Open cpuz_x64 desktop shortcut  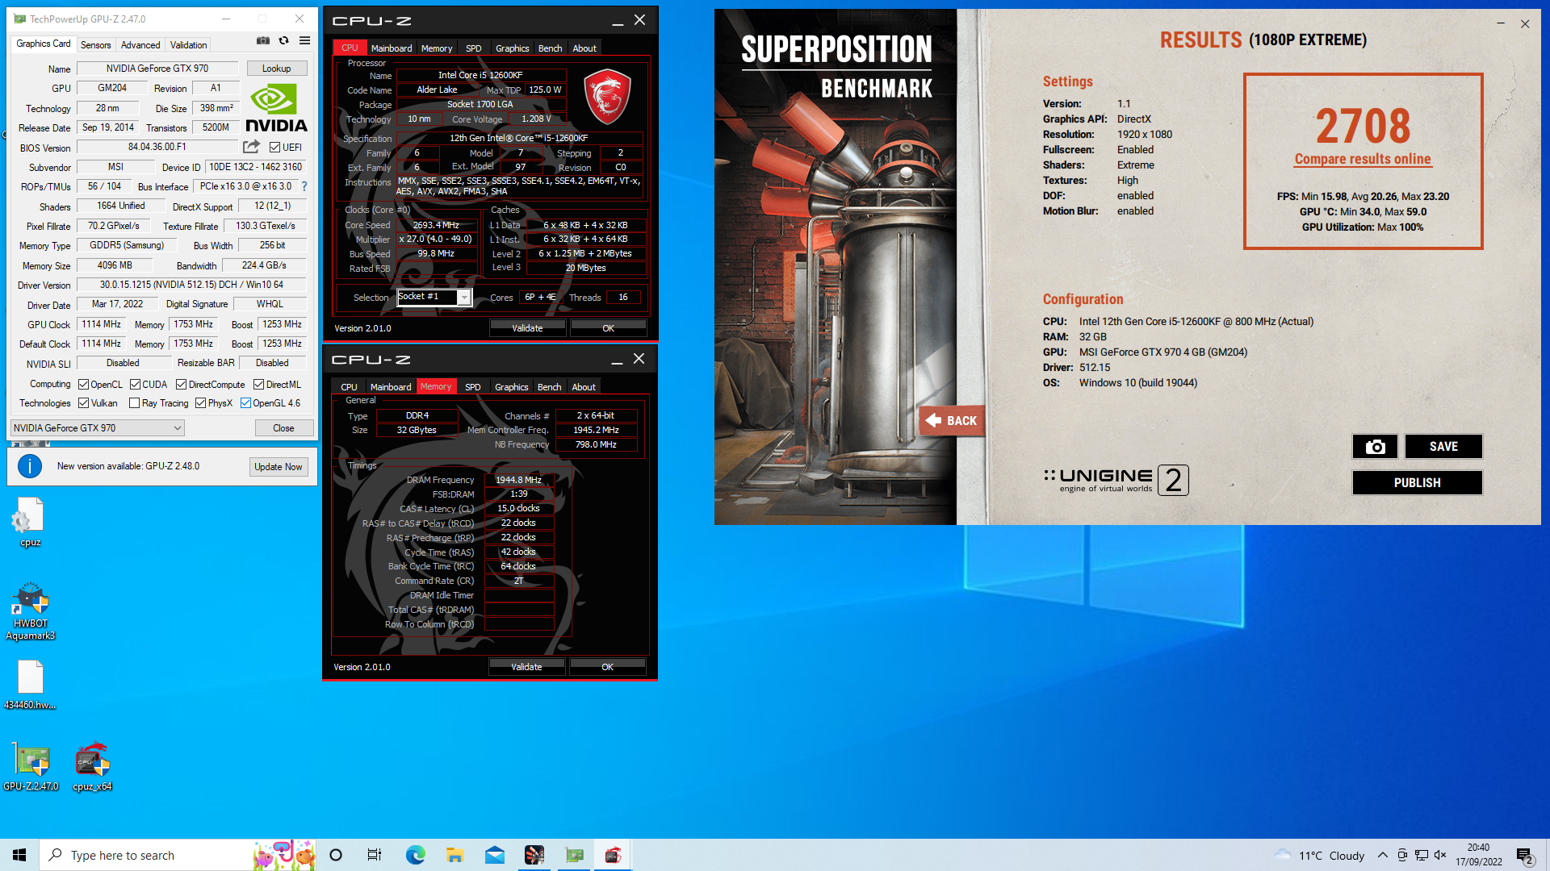pos(92,766)
